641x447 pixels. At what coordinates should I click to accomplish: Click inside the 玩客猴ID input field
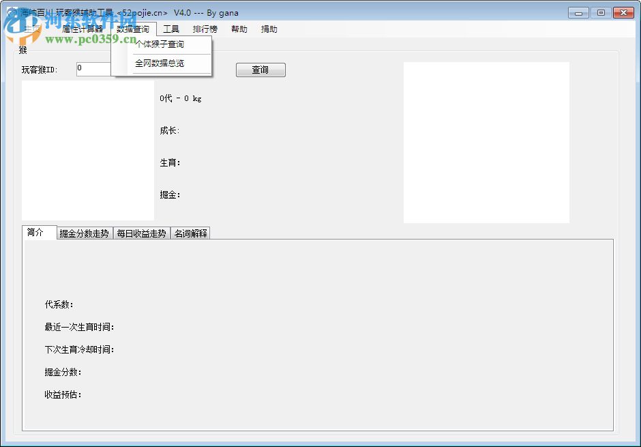93,69
